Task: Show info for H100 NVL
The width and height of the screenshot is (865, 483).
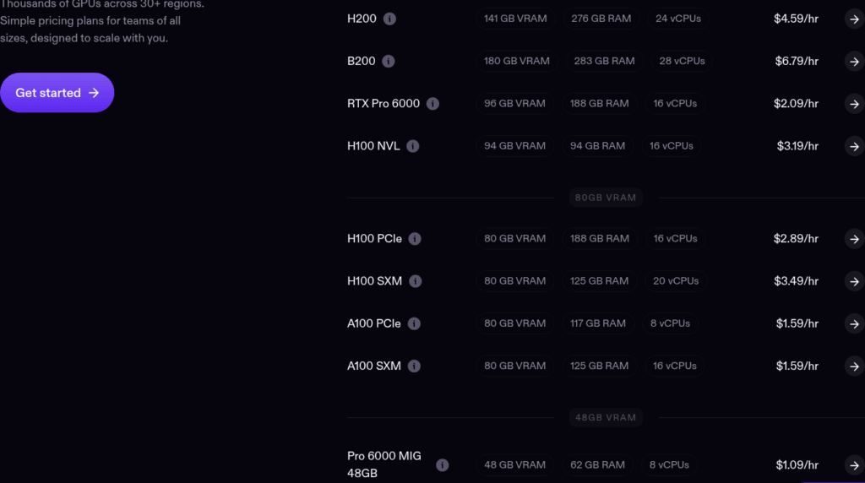Action: coord(412,146)
